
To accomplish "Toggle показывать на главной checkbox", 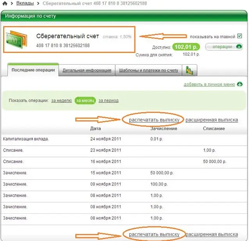I will click(x=240, y=36).
